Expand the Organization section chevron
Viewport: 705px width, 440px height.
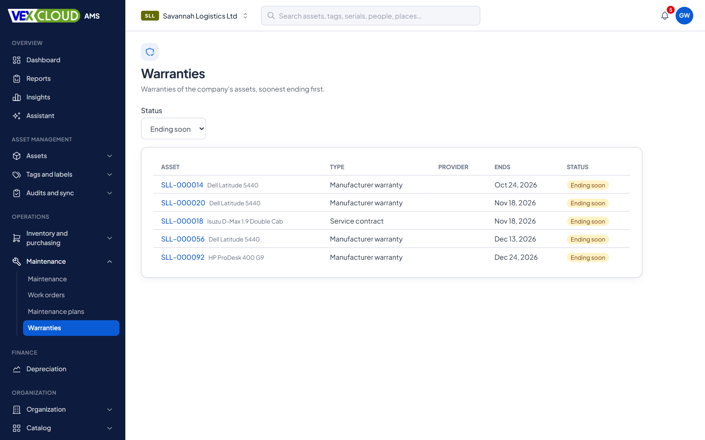[110, 409]
